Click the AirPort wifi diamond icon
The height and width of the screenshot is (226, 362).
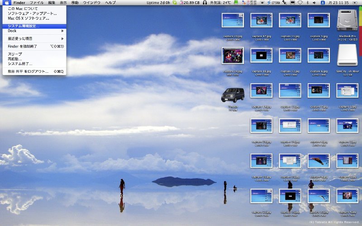click(x=300, y=3)
